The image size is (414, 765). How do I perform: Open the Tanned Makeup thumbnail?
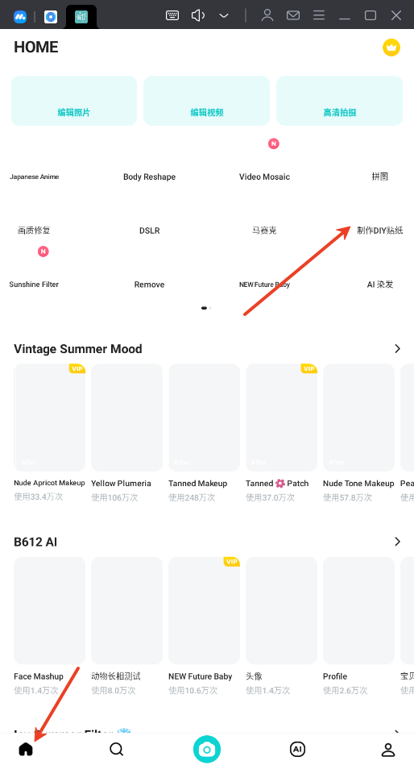click(205, 418)
